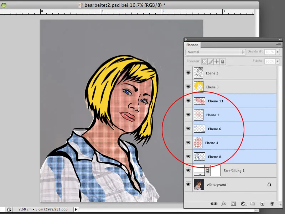Create a new layer group
This screenshot has width=285, height=214.
tap(253, 203)
